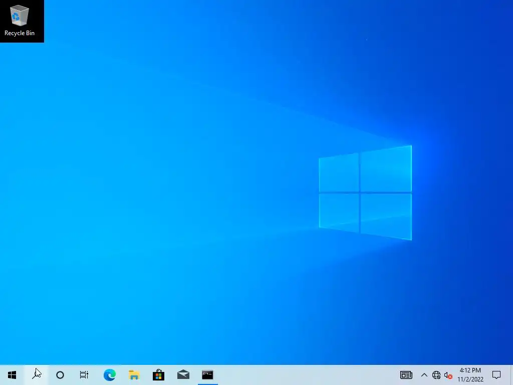Launch Microsoft Edge from taskbar
513x385 pixels.
(110, 375)
